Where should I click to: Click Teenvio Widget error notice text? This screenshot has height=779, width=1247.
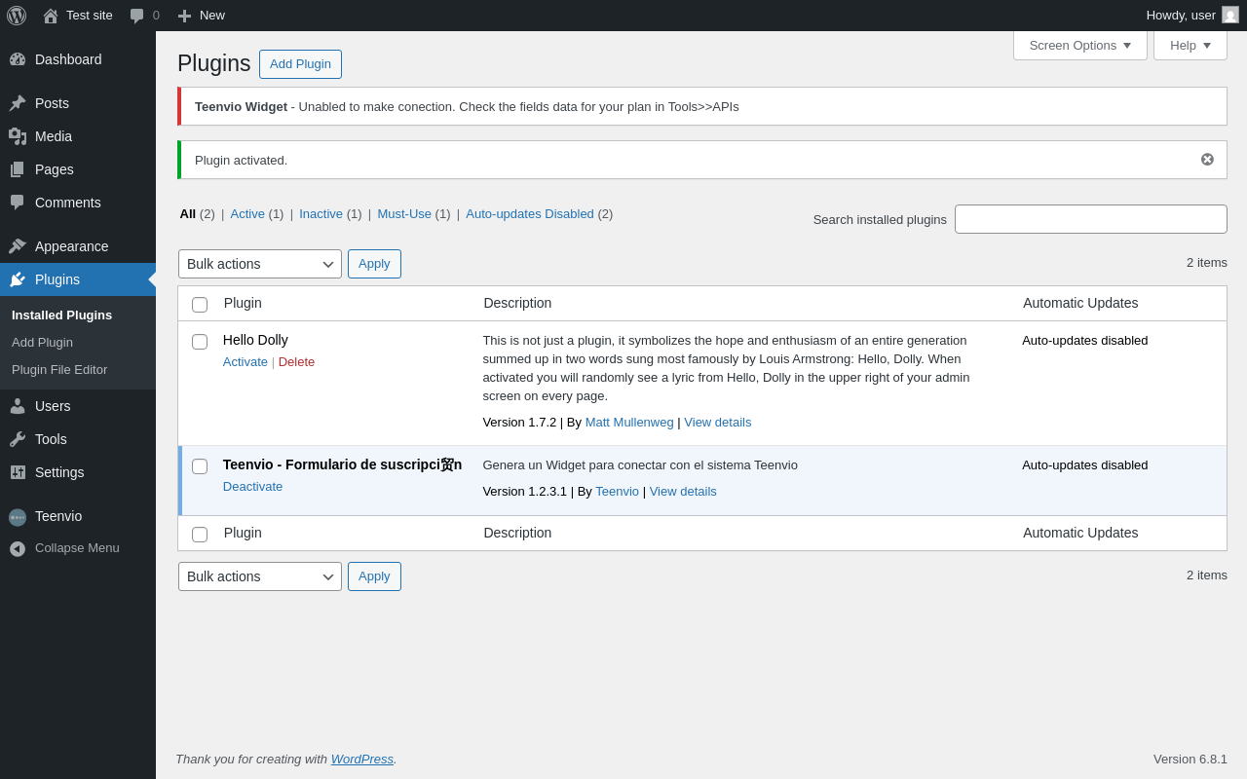point(467,107)
